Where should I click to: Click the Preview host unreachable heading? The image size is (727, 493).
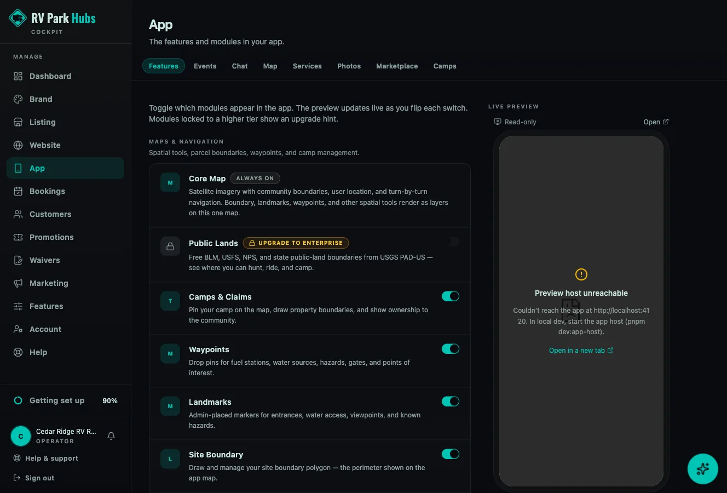click(x=581, y=293)
